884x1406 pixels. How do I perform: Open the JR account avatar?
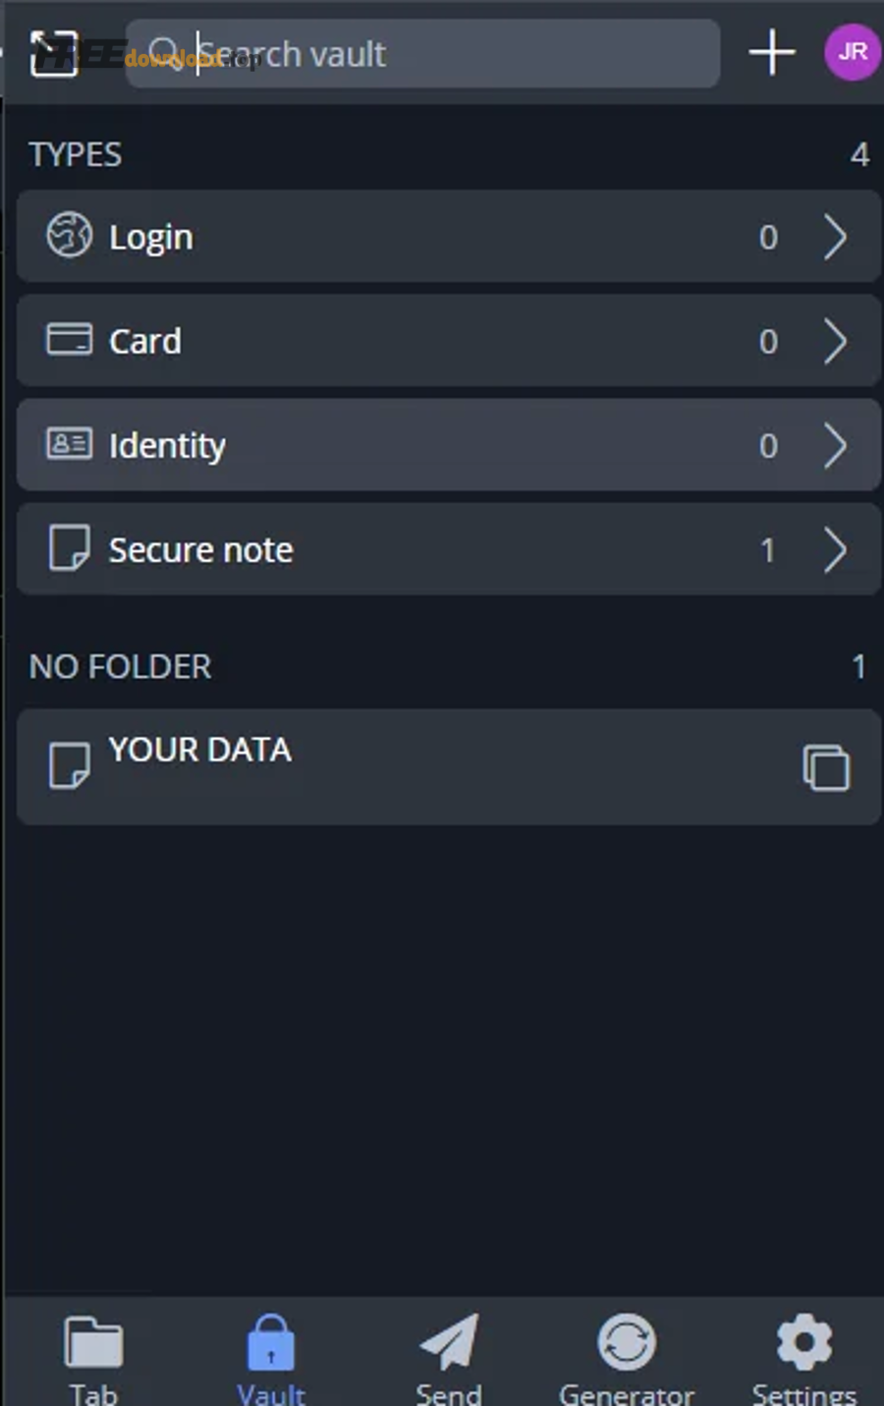click(852, 52)
